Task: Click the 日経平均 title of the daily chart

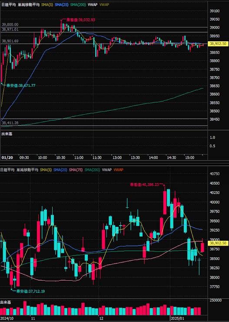Action: [7, 170]
